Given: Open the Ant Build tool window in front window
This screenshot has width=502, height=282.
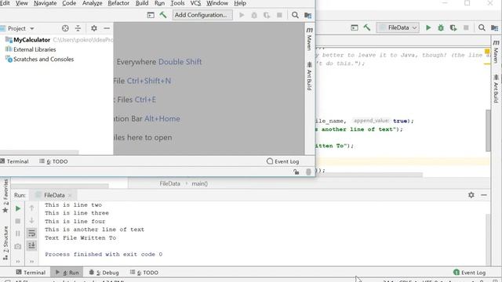Looking at the screenshot, I should (309, 76).
